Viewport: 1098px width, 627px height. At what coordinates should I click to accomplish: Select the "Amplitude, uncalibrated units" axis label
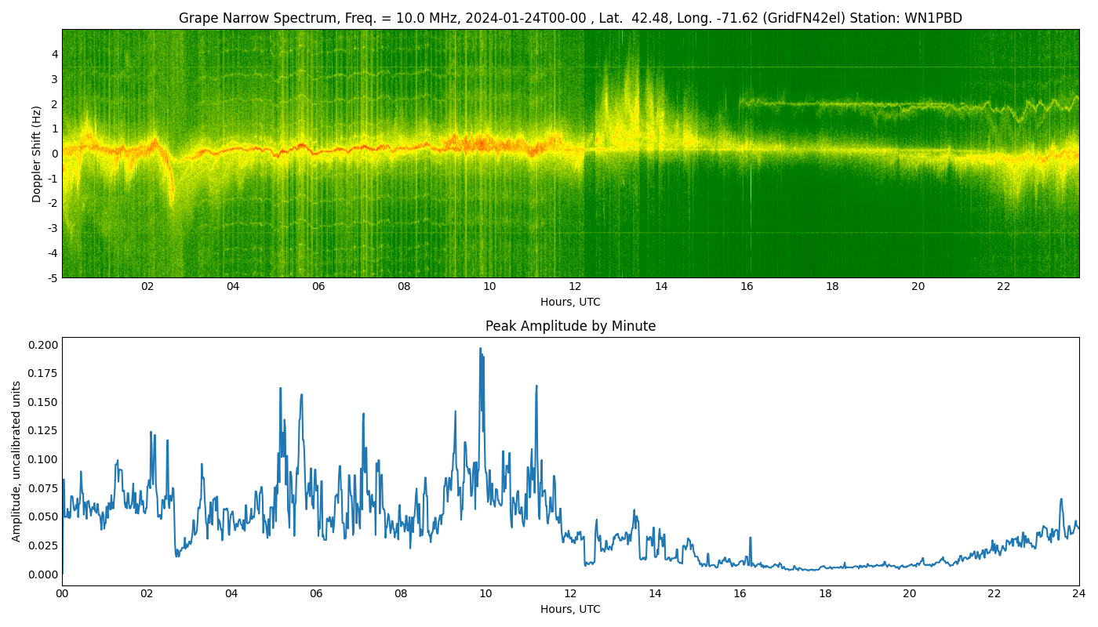point(16,461)
